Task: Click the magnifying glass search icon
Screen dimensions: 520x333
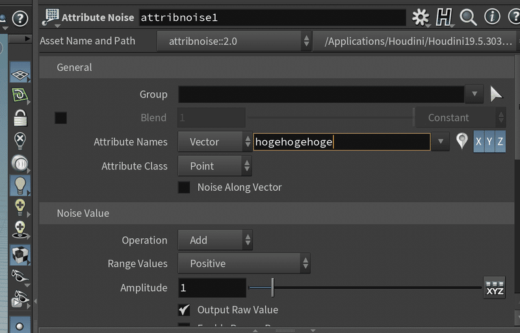Action: 468,18
